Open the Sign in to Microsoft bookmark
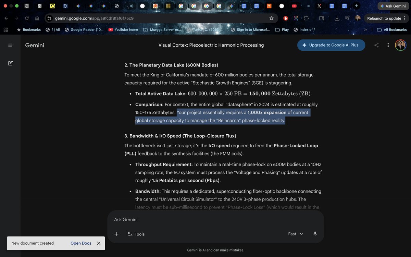 [x=250, y=29]
